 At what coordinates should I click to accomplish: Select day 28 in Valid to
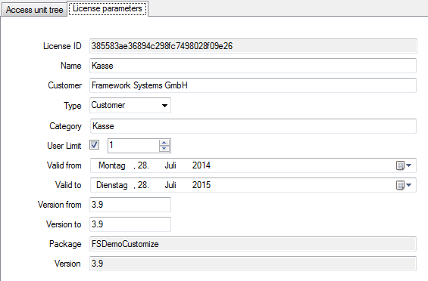point(143,185)
